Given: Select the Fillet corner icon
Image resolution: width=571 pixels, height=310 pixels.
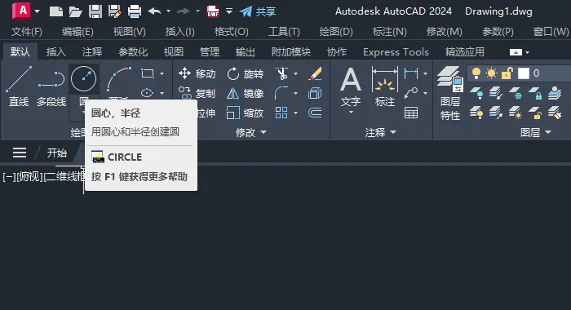Looking at the screenshot, I should click(281, 93).
